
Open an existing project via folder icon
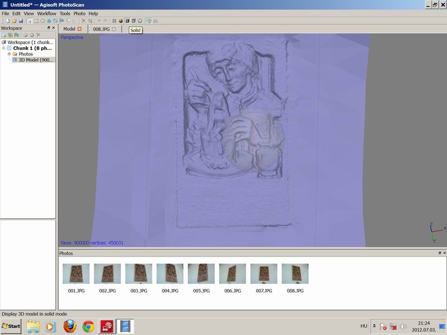click(13, 21)
